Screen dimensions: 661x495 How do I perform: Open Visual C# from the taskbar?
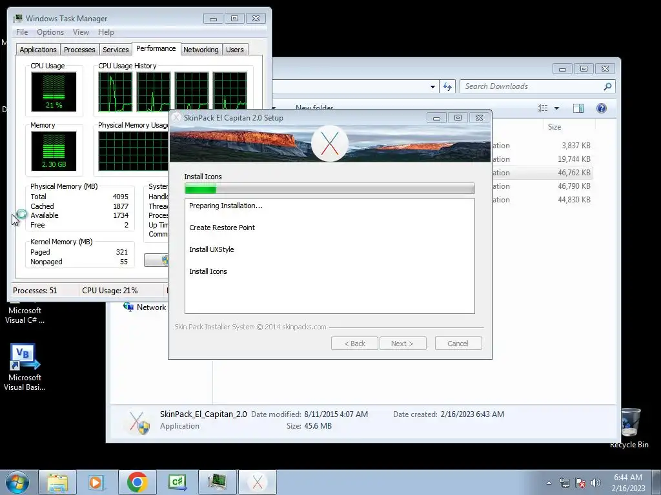pyautogui.click(x=177, y=482)
